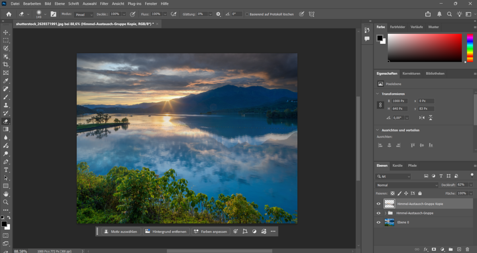
Task: Click the 'Hintergrund entfernen' button
Action: pyautogui.click(x=167, y=231)
